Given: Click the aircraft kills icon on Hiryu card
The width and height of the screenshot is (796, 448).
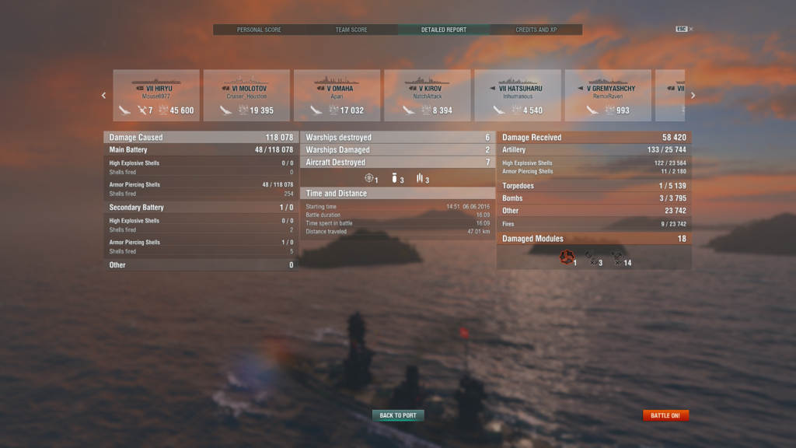Looking at the screenshot, I should coord(142,110).
